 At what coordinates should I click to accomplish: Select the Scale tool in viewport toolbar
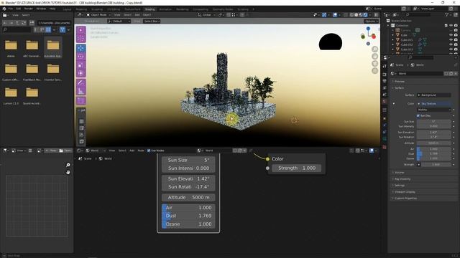pyautogui.click(x=81, y=65)
